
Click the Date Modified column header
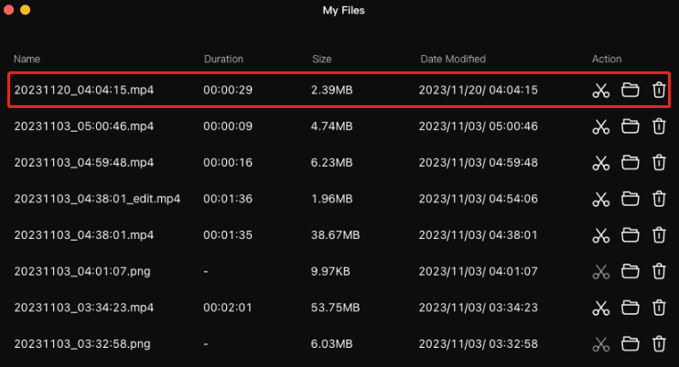[x=452, y=59]
